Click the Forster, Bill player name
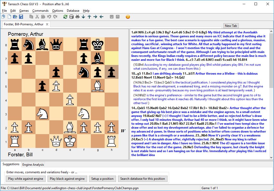Screen dimensions: 274x191 [20, 155]
